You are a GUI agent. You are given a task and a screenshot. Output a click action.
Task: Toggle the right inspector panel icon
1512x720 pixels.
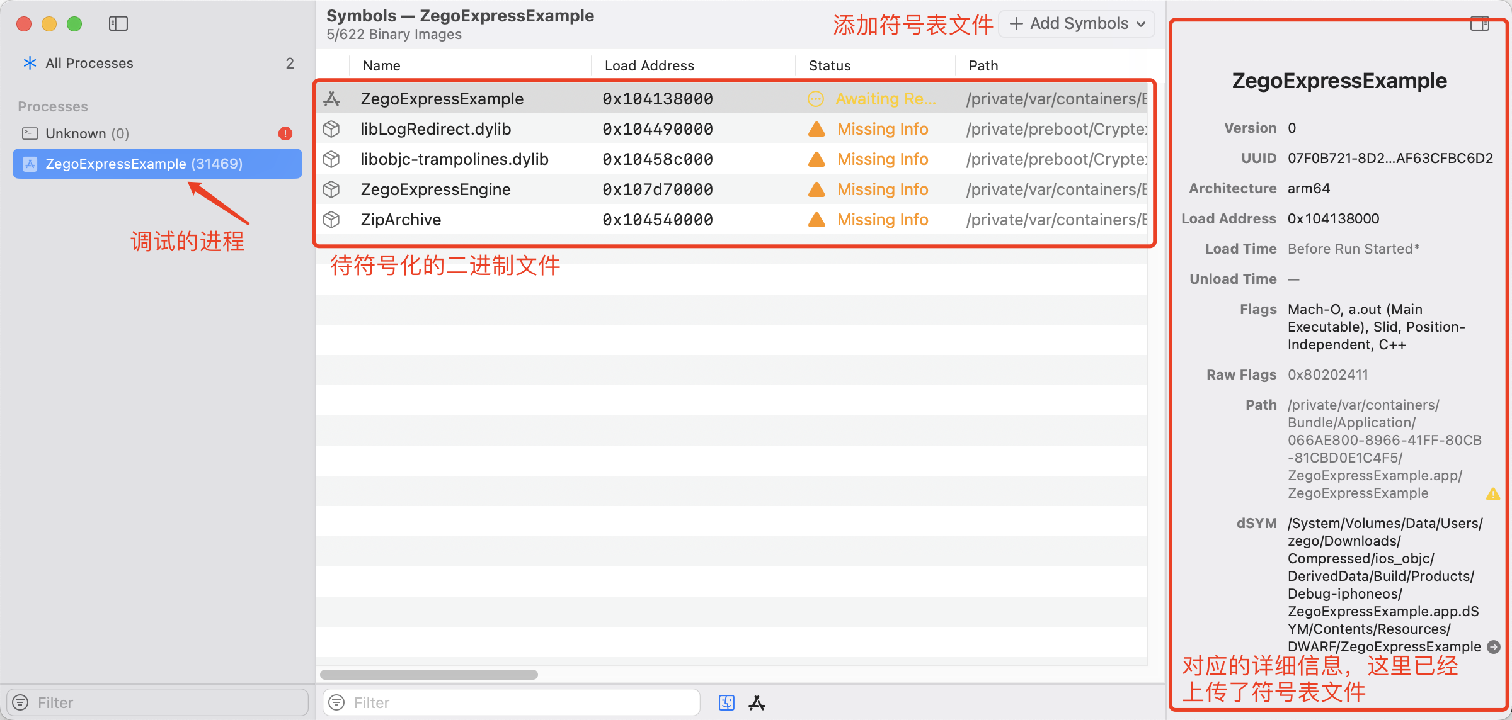(1479, 24)
